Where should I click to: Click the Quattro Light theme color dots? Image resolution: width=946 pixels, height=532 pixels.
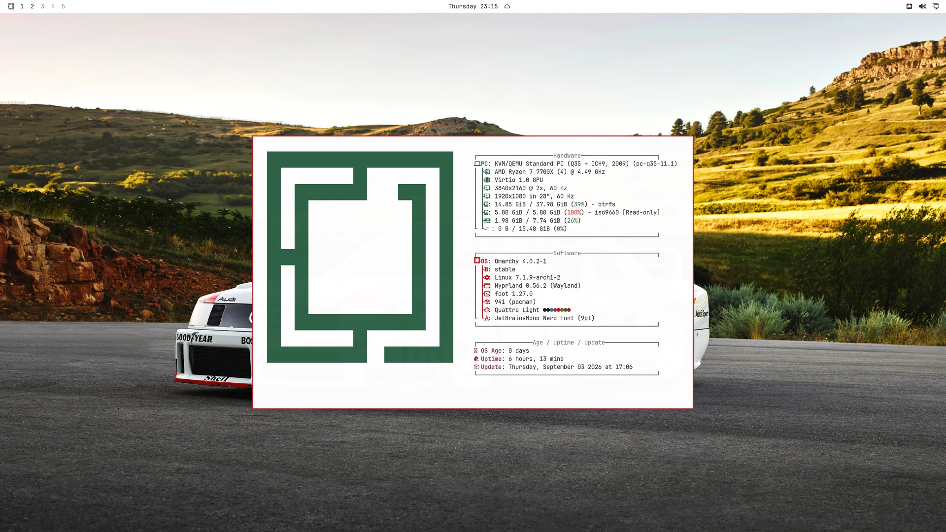pyautogui.click(x=557, y=310)
